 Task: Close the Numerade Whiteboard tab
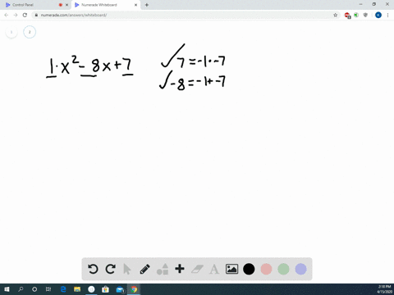[135, 5]
